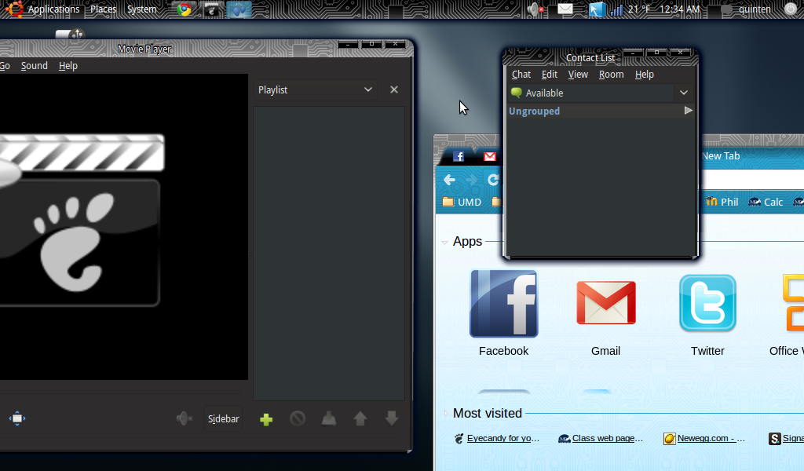The image size is (804, 471).
Task: Open the quinten user menu
Action: click(755, 9)
